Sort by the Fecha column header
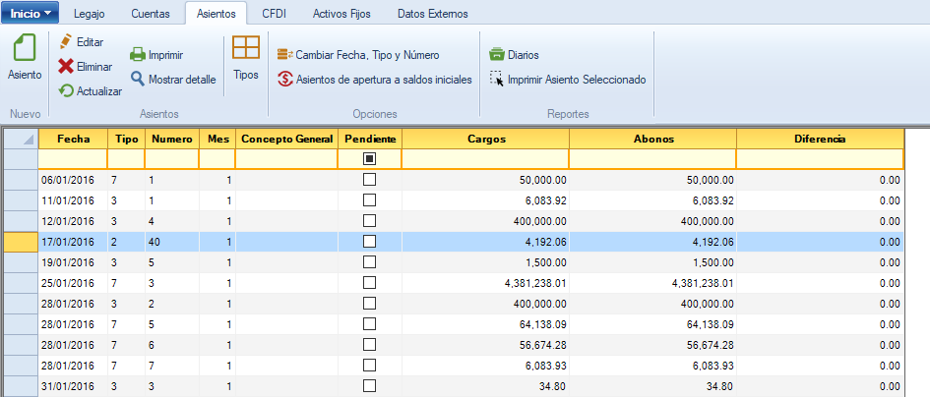This screenshot has height=397, width=930. coord(73,140)
